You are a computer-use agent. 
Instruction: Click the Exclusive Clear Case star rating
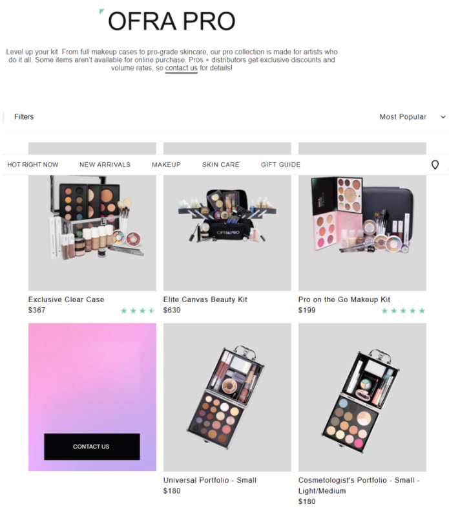coord(138,311)
